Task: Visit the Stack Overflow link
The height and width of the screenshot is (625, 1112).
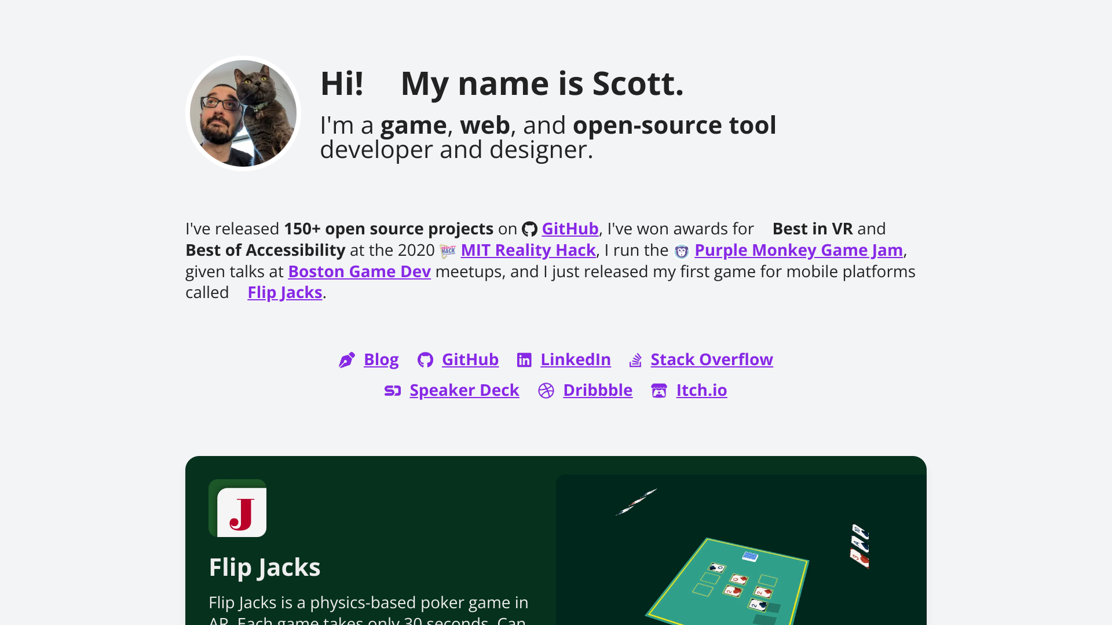Action: click(x=712, y=359)
